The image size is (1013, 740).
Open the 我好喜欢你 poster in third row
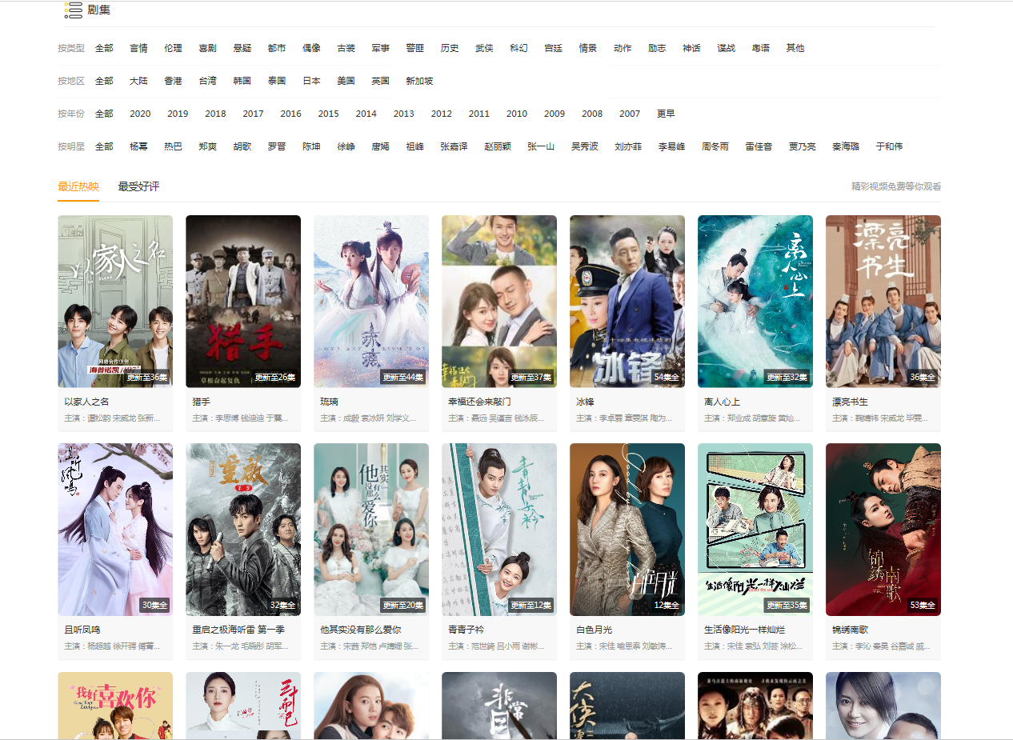coord(115,706)
